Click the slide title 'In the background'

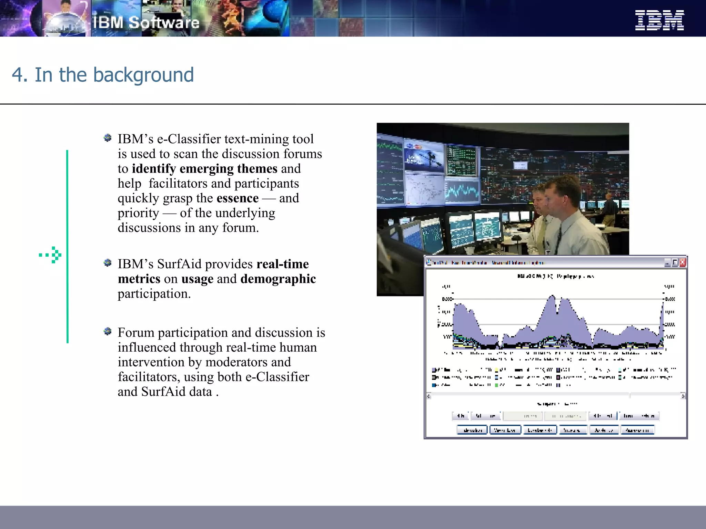[103, 75]
